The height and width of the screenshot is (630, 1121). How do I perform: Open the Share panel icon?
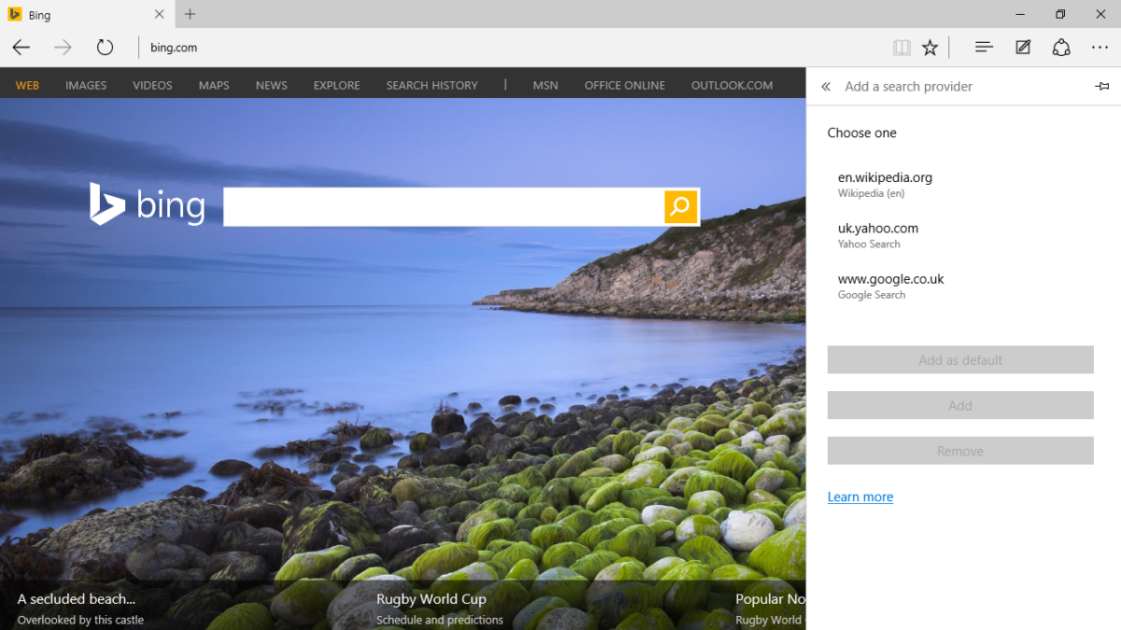pyautogui.click(x=1061, y=47)
